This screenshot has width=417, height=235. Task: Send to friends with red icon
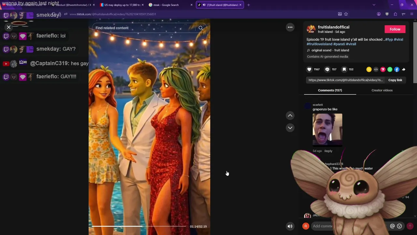[x=383, y=69]
